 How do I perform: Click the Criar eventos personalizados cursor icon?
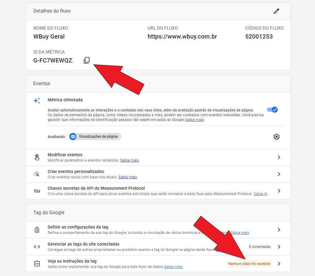click(37, 174)
